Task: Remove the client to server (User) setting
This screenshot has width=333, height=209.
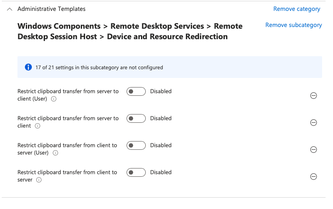Action: click(x=313, y=150)
